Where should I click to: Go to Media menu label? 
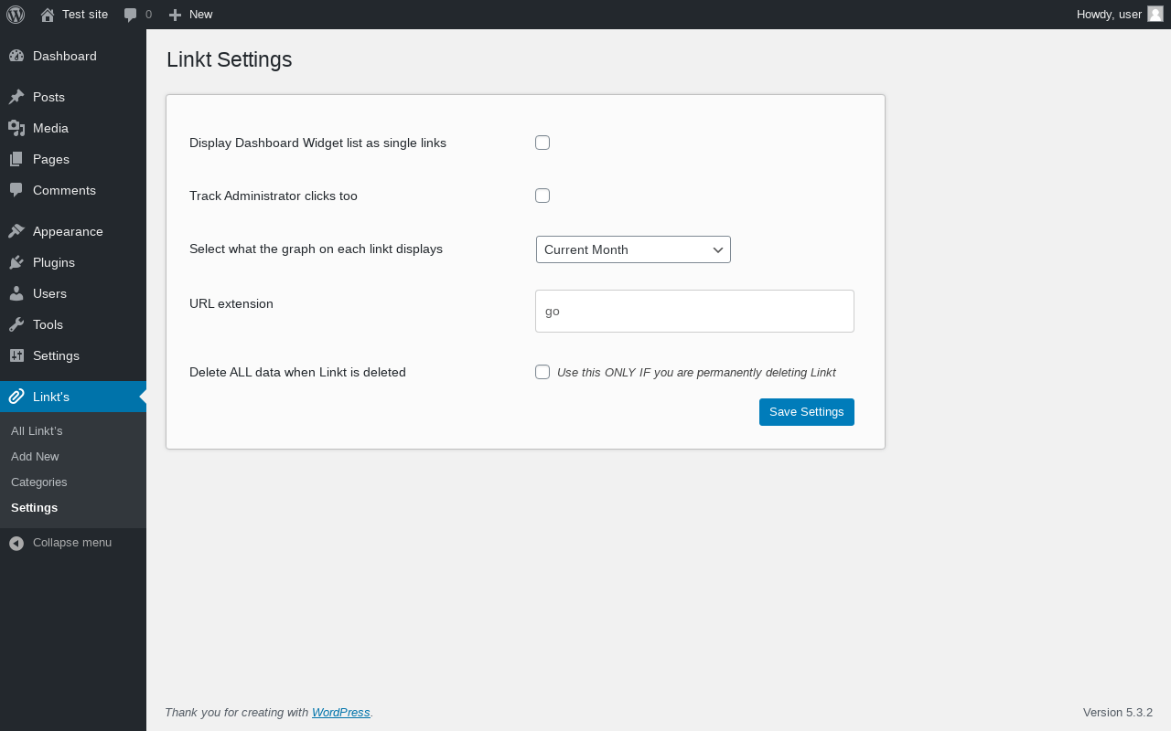[x=50, y=128]
